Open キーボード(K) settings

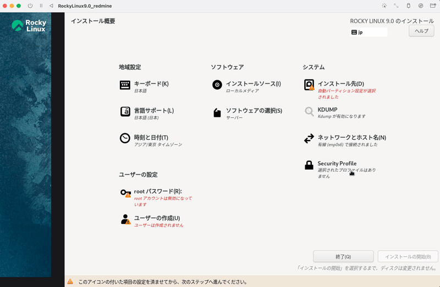click(151, 84)
